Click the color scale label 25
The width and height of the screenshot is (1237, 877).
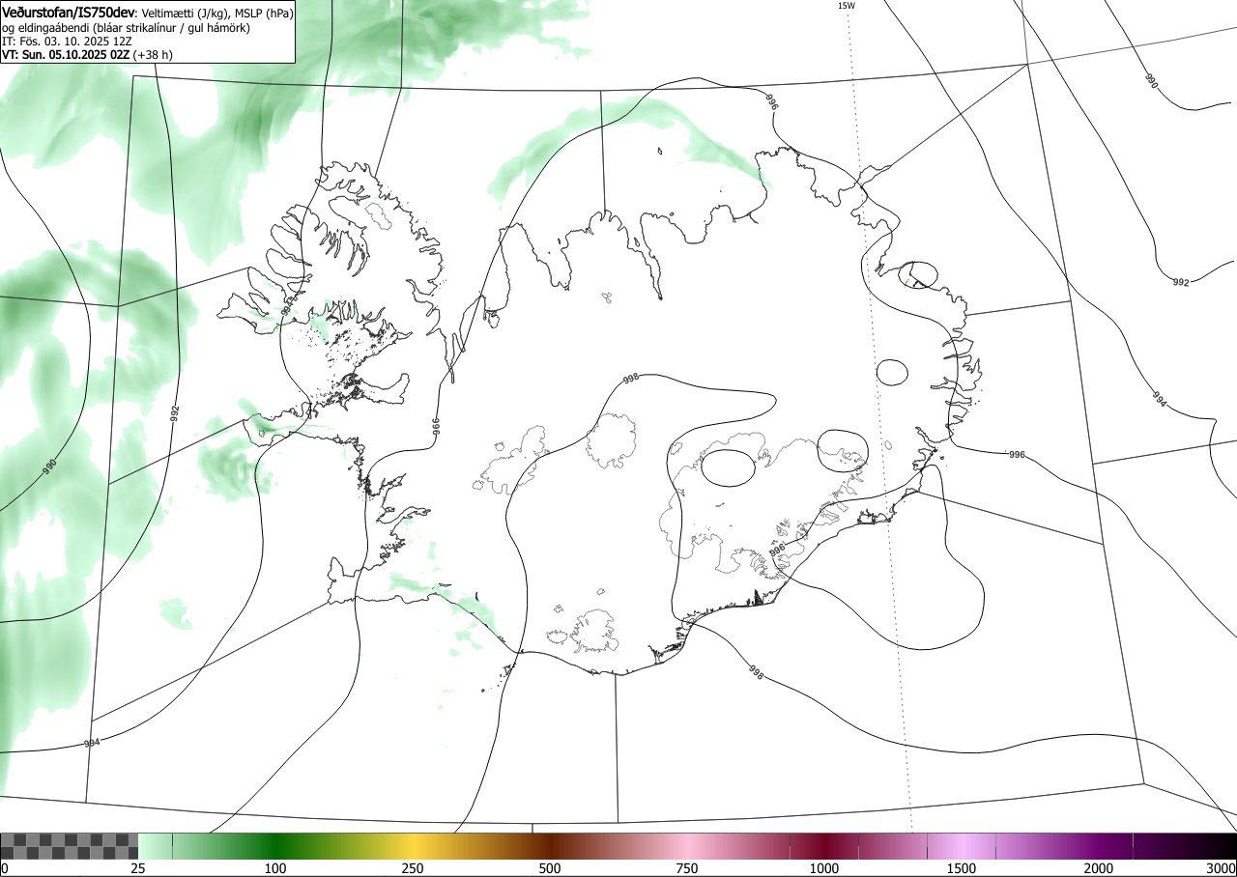tap(138, 869)
